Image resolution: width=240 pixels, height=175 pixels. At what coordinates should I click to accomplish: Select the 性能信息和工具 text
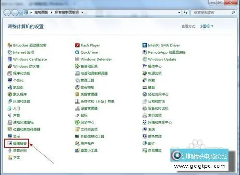coord(93,136)
